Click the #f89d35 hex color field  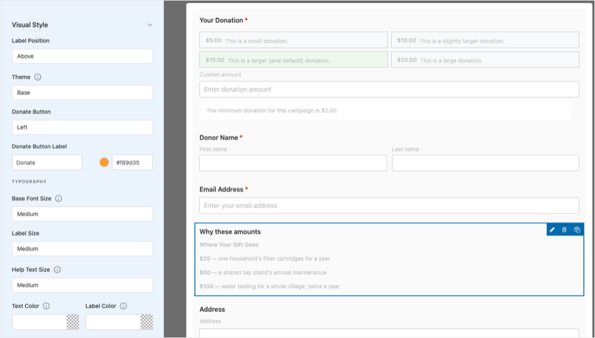(132, 162)
